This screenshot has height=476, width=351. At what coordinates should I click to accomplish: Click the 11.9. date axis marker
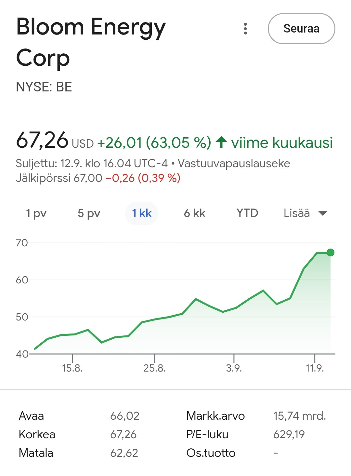click(315, 368)
